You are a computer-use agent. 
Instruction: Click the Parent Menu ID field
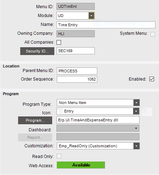[x=77, y=71]
